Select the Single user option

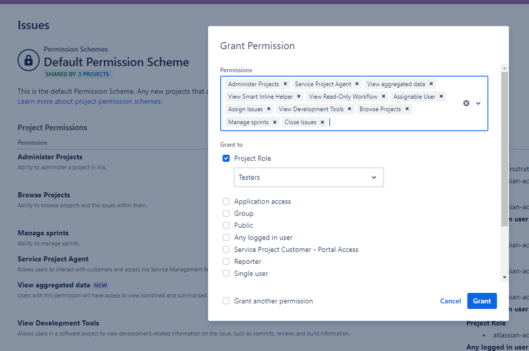coord(226,273)
